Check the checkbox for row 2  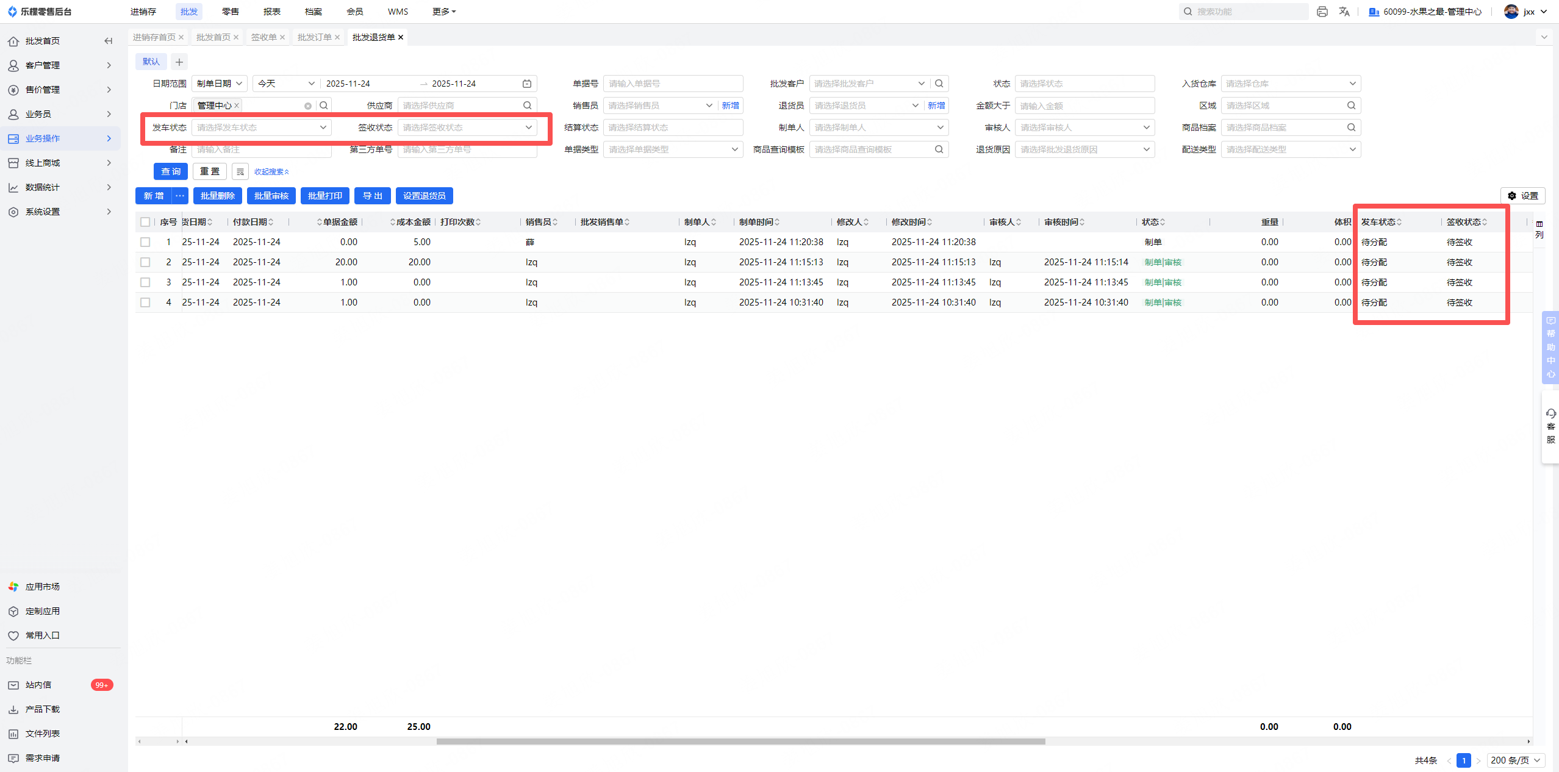click(145, 262)
